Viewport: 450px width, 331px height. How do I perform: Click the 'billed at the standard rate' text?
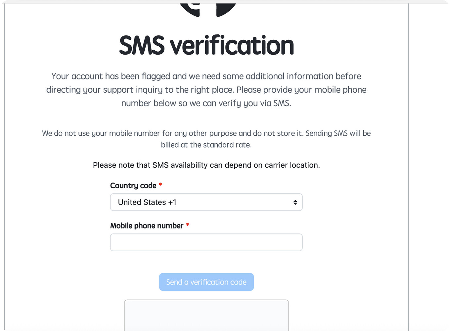(x=206, y=145)
